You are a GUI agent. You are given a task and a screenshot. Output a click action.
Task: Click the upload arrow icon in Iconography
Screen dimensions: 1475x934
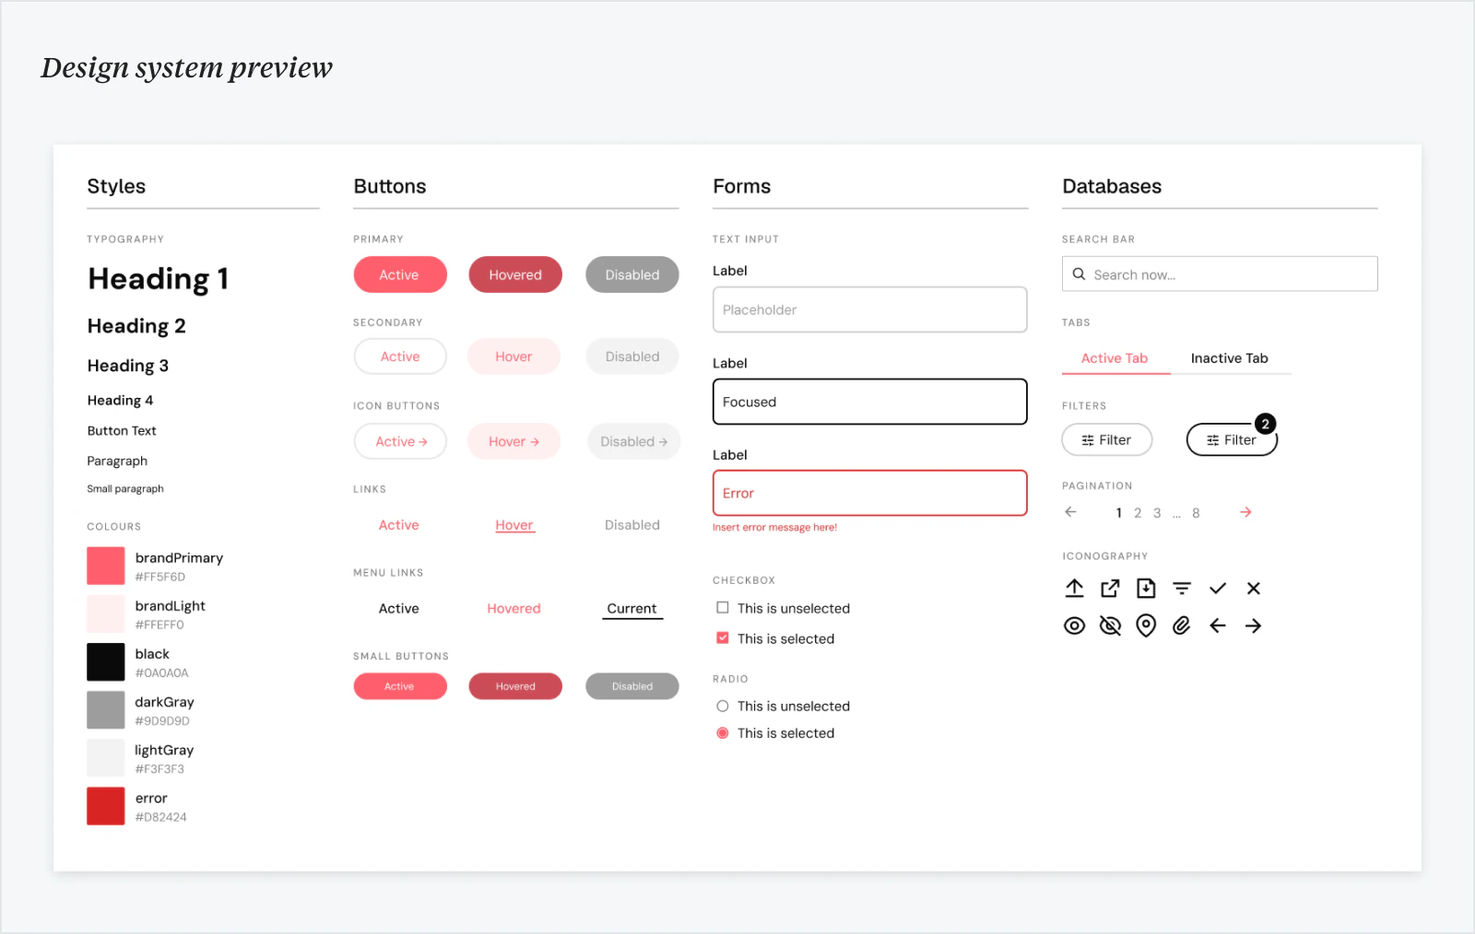(1074, 589)
